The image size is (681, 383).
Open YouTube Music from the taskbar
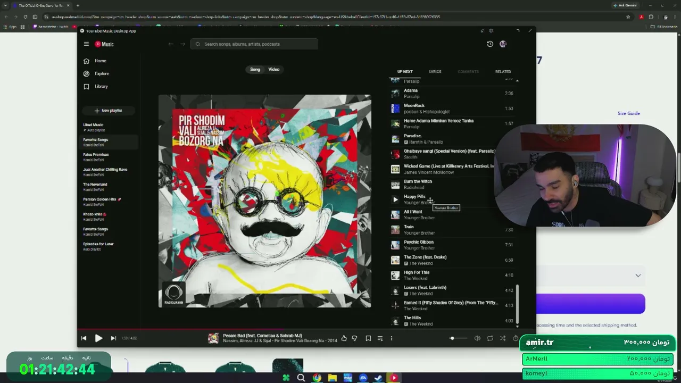click(x=394, y=378)
